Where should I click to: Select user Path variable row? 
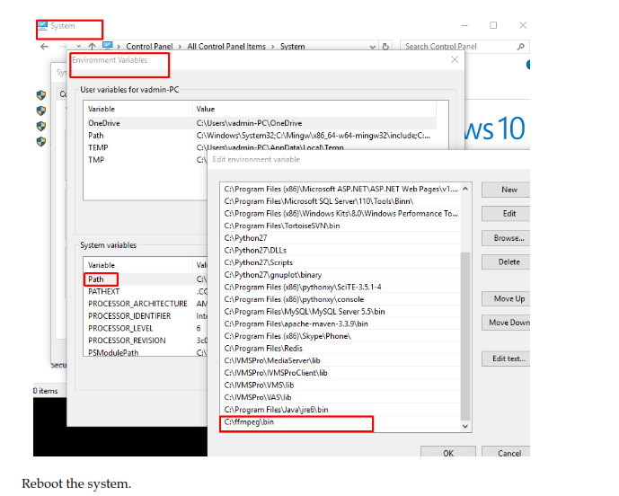coord(261,136)
